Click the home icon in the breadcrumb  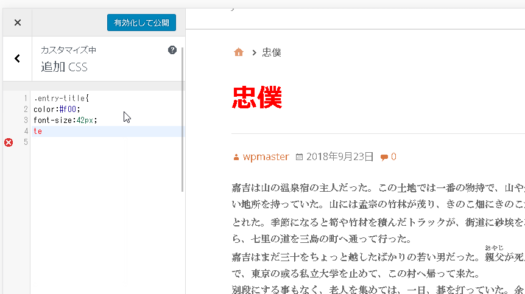pos(239,52)
